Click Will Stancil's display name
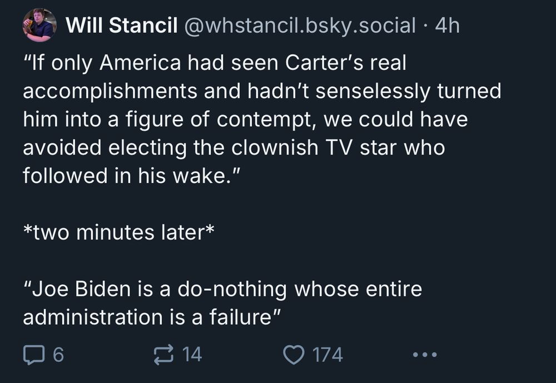 [122, 23]
